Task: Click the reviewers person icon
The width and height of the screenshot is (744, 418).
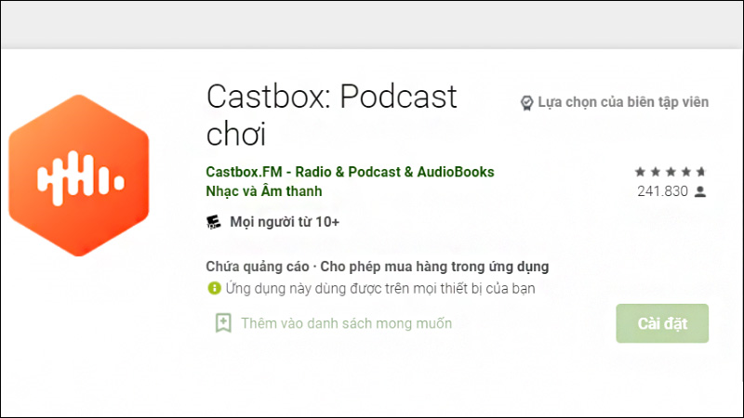Action: point(700,191)
